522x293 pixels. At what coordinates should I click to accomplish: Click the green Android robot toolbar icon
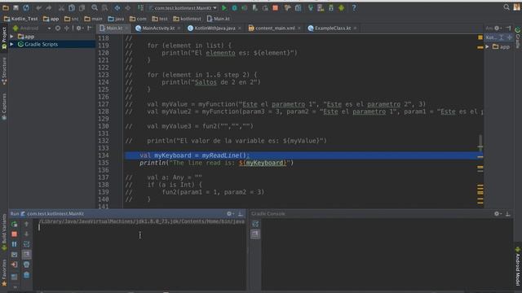point(341,7)
